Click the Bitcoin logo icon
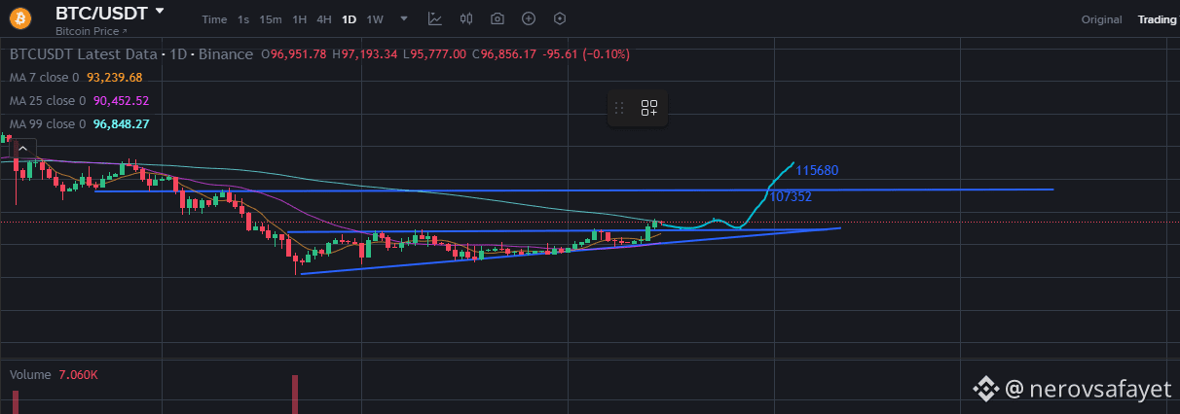This screenshot has height=414, width=1180. (x=21, y=18)
